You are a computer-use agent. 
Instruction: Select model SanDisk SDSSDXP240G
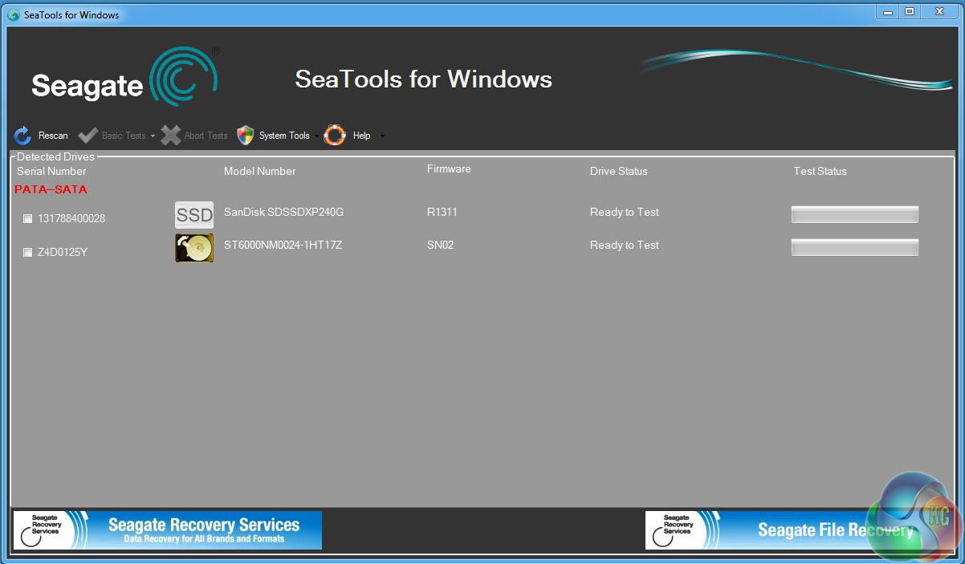pos(283,212)
